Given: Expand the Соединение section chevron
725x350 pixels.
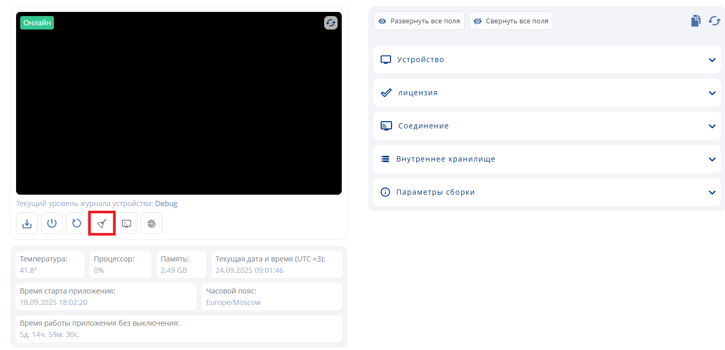Looking at the screenshot, I should coord(712,126).
